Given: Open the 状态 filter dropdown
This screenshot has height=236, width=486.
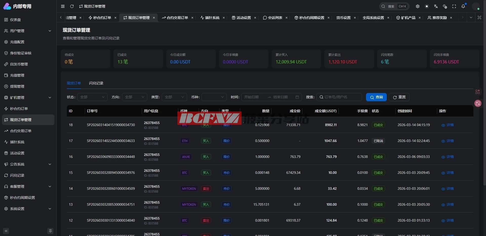Looking at the screenshot, I should point(92,97).
